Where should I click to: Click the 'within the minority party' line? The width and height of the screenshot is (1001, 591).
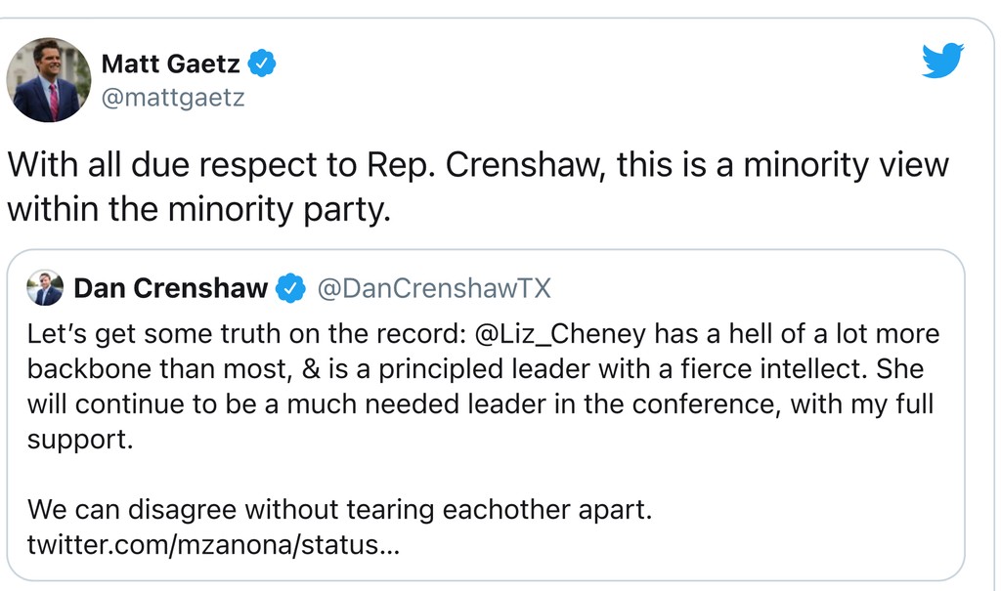click(198, 208)
